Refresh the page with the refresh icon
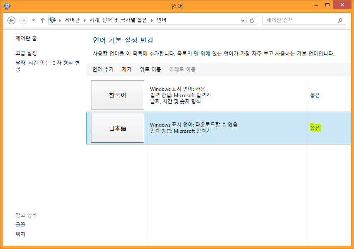The height and width of the screenshot is (249, 354). (252, 20)
